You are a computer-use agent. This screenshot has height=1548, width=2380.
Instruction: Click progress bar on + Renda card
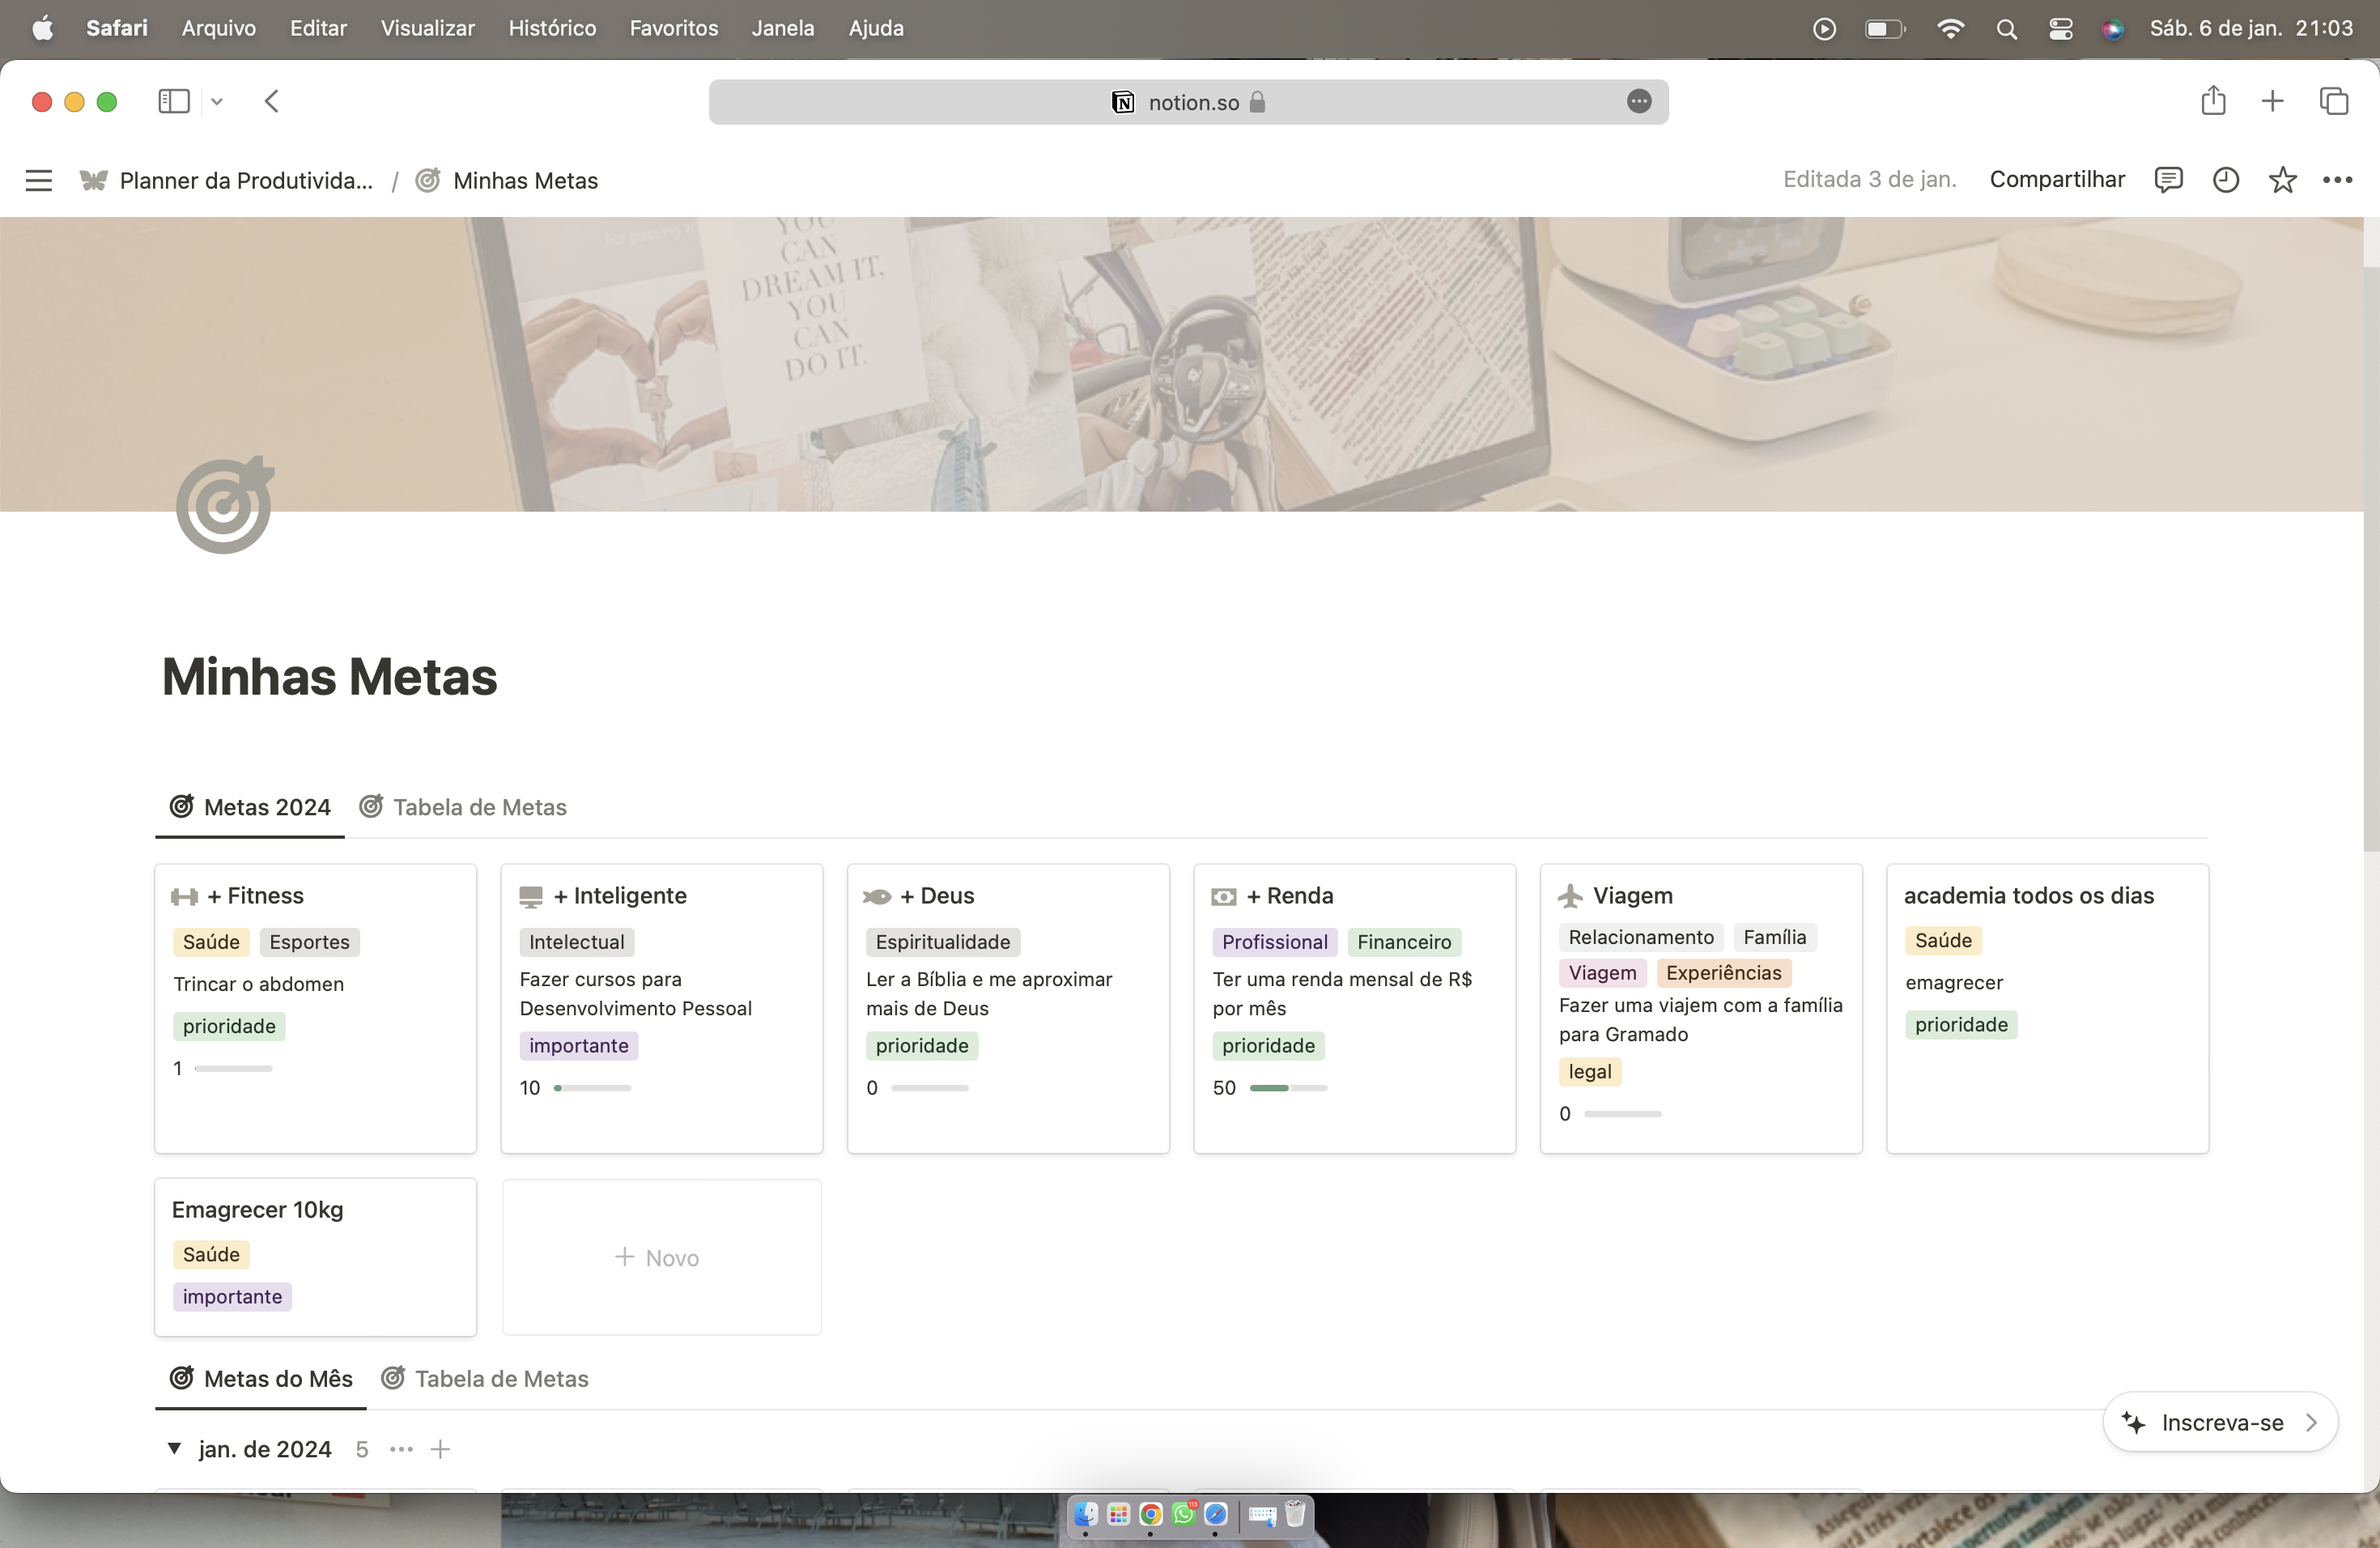click(x=1288, y=1087)
